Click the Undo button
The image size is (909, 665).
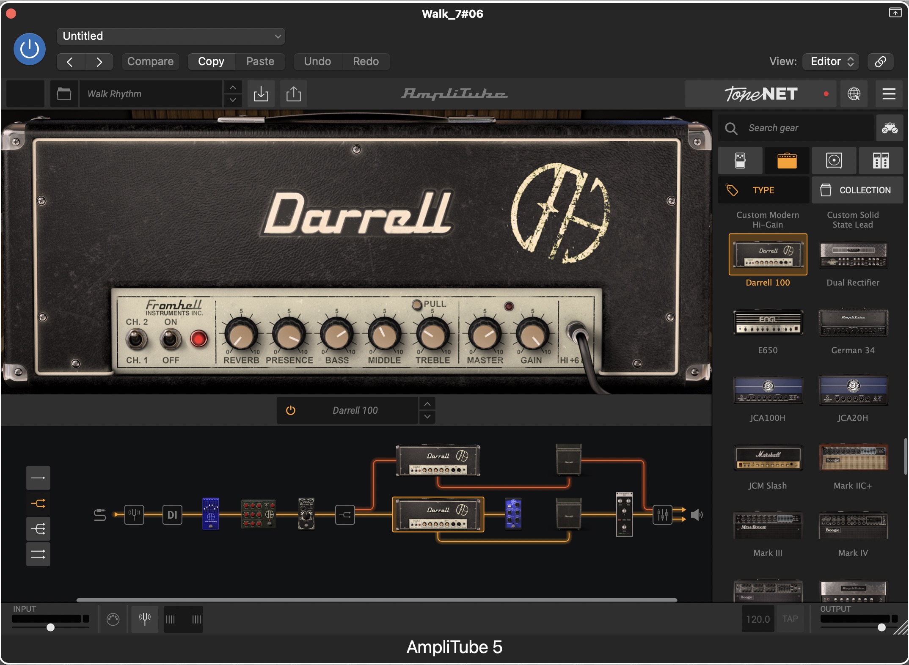tap(317, 62)
